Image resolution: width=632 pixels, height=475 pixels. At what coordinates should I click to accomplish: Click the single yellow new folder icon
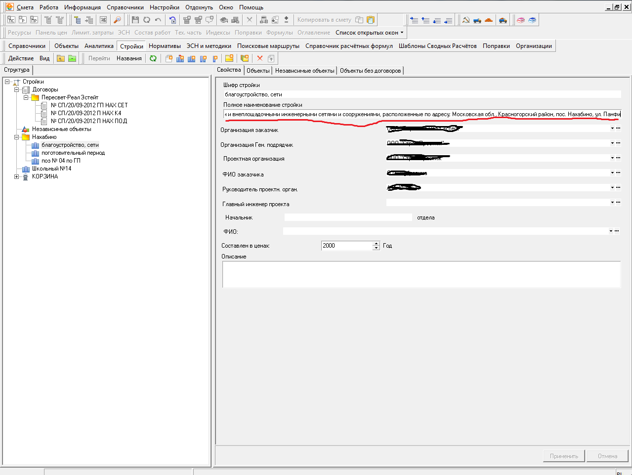pos(229,58)
